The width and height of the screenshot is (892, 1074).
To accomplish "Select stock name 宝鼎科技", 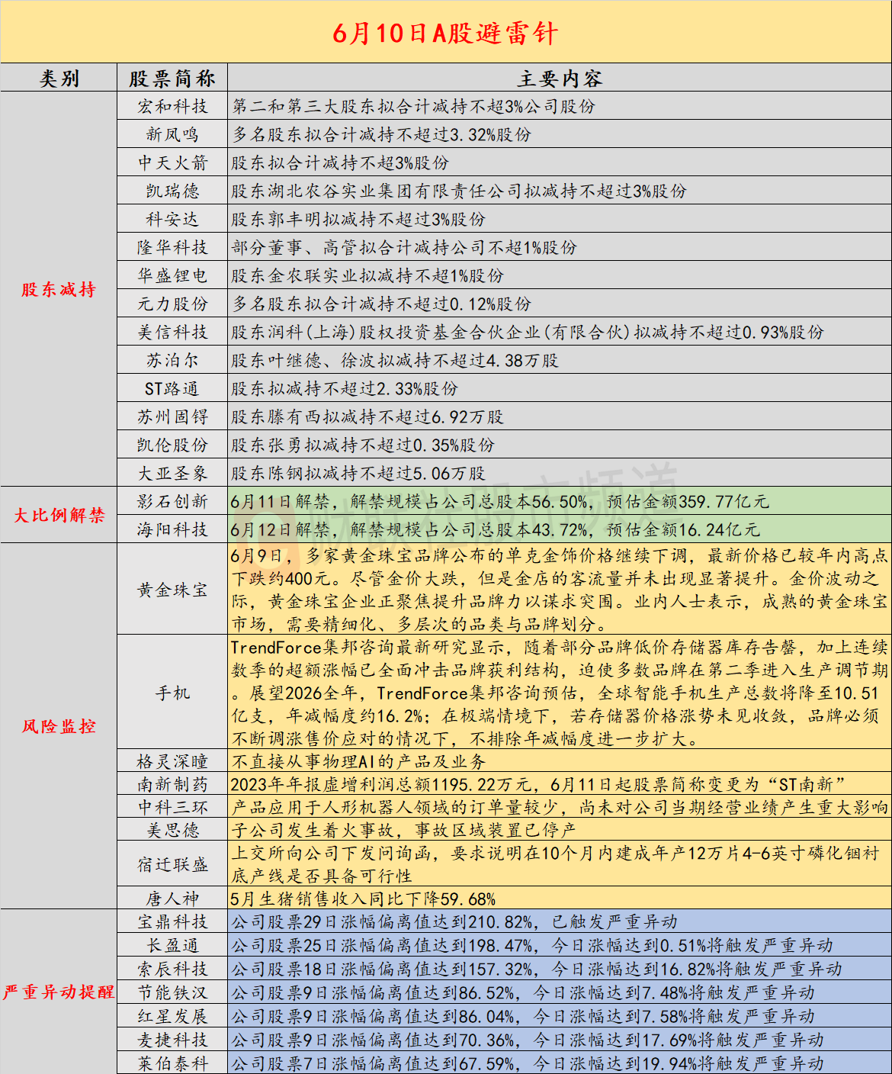I will tap(172, 922).
